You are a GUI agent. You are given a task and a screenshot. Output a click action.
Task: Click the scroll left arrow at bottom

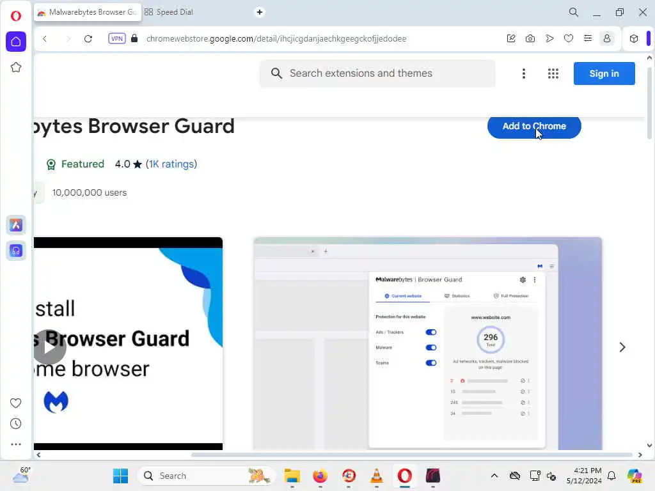(x=38, y=455)
